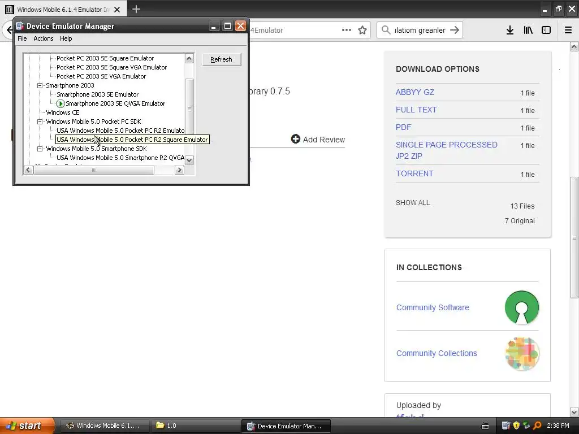Toggle the browser sidebar icon
579x434 pixels.
[546, 31]
